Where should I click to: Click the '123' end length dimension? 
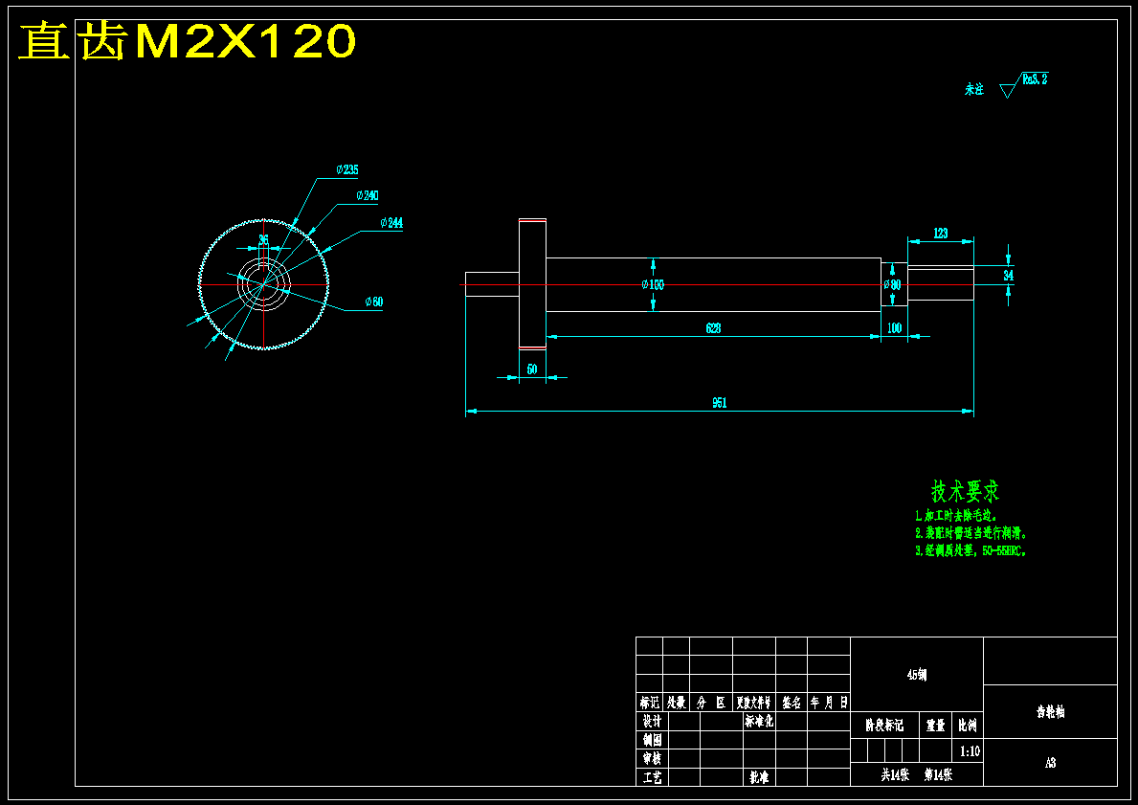[x=940, y=234]
